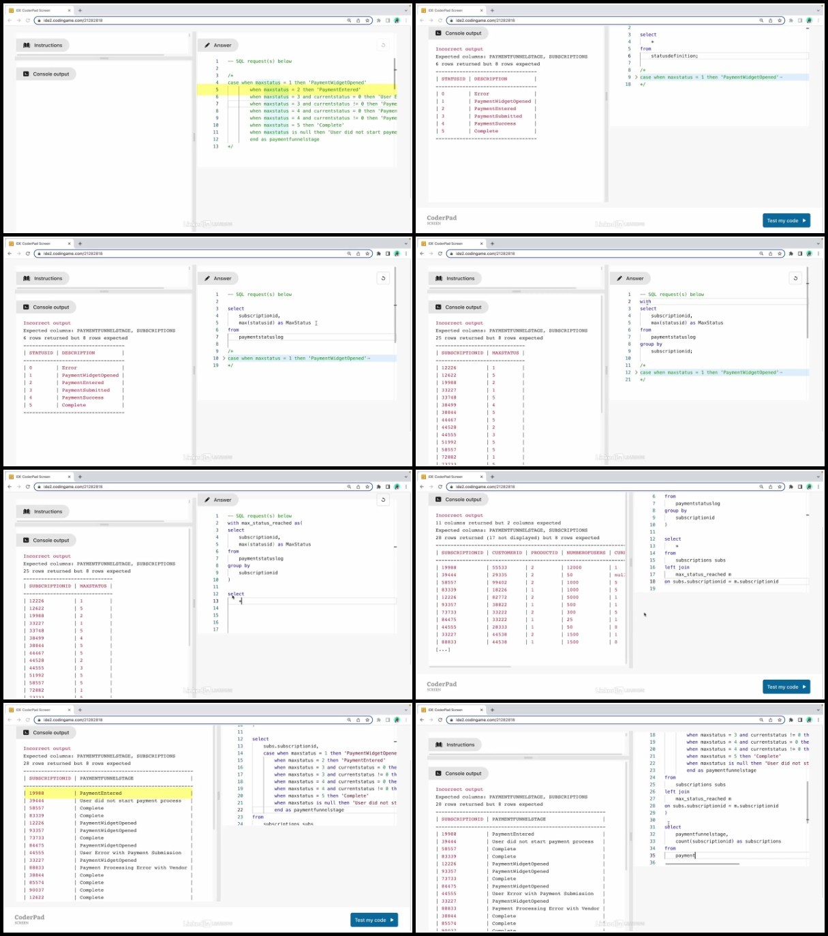This screenshot has width=828, height=936.
Task: Back arrow in count(subscriptionid) window
Action: (x=422, y=720)
